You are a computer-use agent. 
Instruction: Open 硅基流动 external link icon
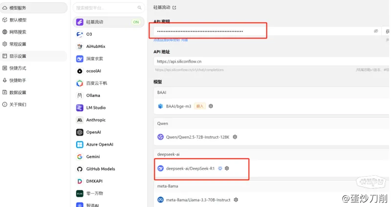point(174,8)
